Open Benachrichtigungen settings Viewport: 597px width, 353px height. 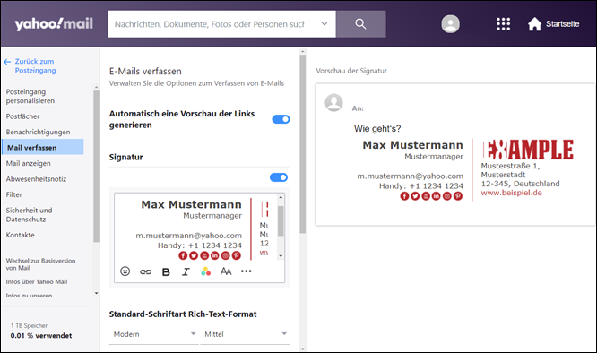point(38,132)
